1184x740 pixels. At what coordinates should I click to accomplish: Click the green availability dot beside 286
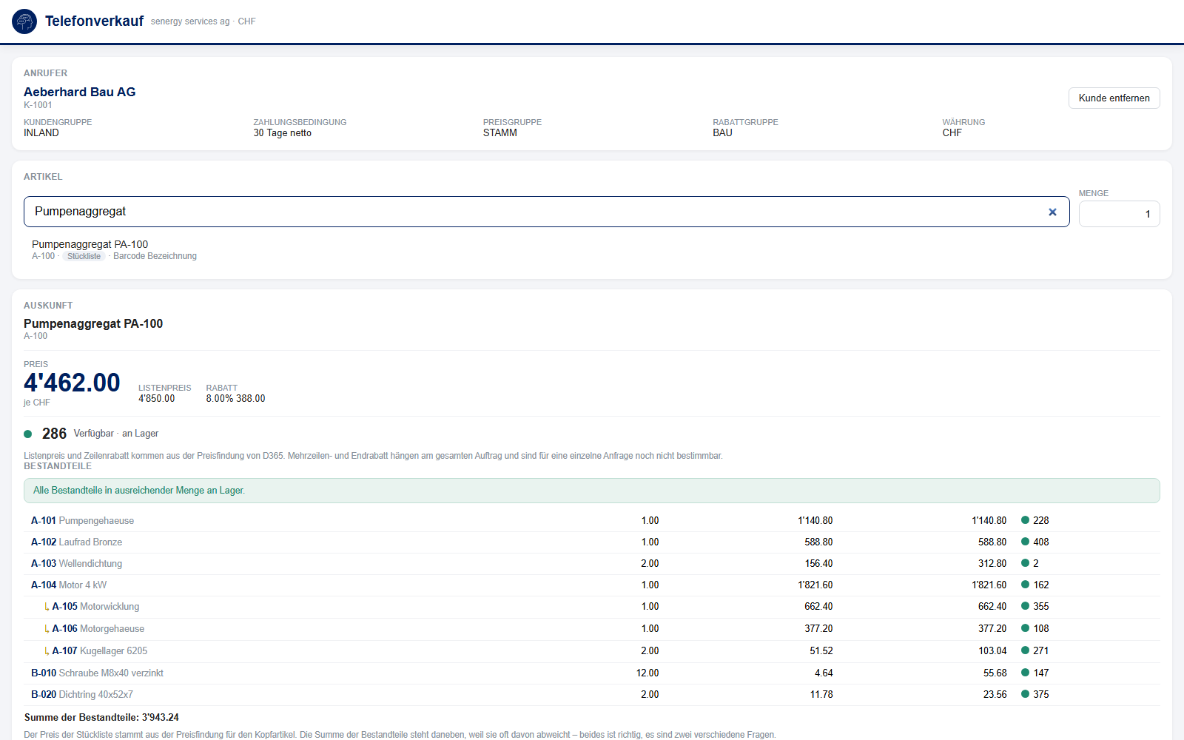point(28,434)
